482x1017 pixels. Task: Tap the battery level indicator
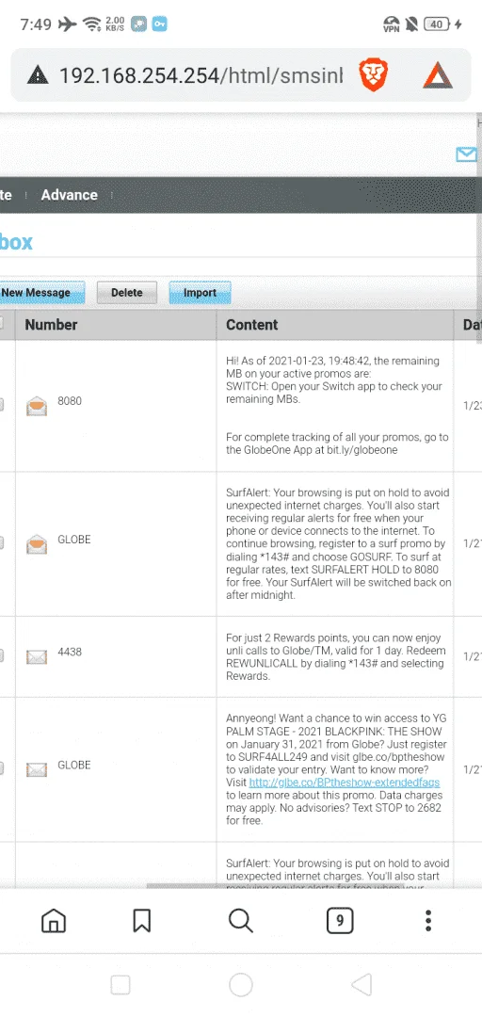click(x=437, y=24)
